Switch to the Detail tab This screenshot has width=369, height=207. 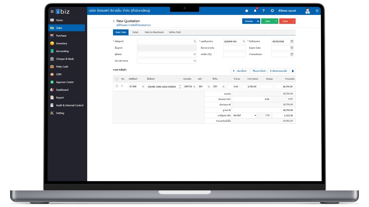point(135,32)
